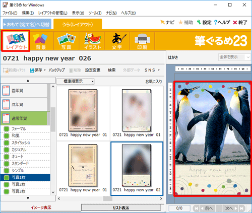This screenshot has width=252, height=213.
Task: Open the 背景 background tool
Action: point(41,41)
